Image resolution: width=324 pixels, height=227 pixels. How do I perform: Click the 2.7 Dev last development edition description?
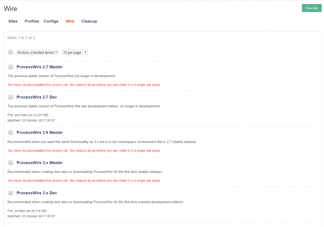click(84, 106)
